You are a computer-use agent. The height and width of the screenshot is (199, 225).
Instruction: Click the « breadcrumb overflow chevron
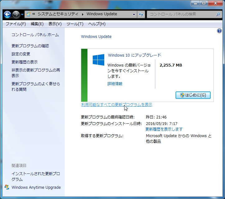point(34,14)
